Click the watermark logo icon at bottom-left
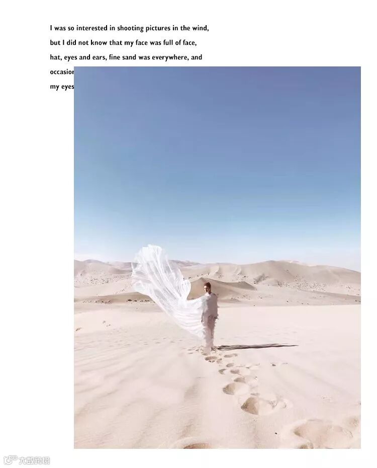 click(x=11, y=460)
